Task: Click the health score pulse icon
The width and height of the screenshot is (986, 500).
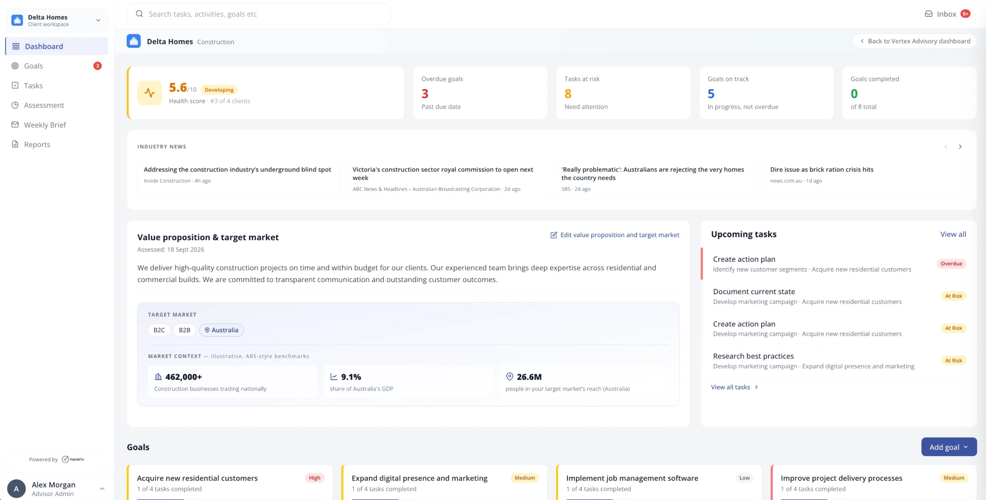Action: tap(149, 93)
